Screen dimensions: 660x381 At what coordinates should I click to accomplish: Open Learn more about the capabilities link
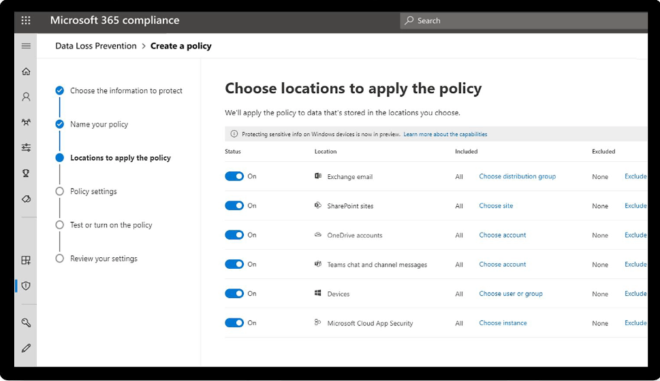click(x=445, y=134)
